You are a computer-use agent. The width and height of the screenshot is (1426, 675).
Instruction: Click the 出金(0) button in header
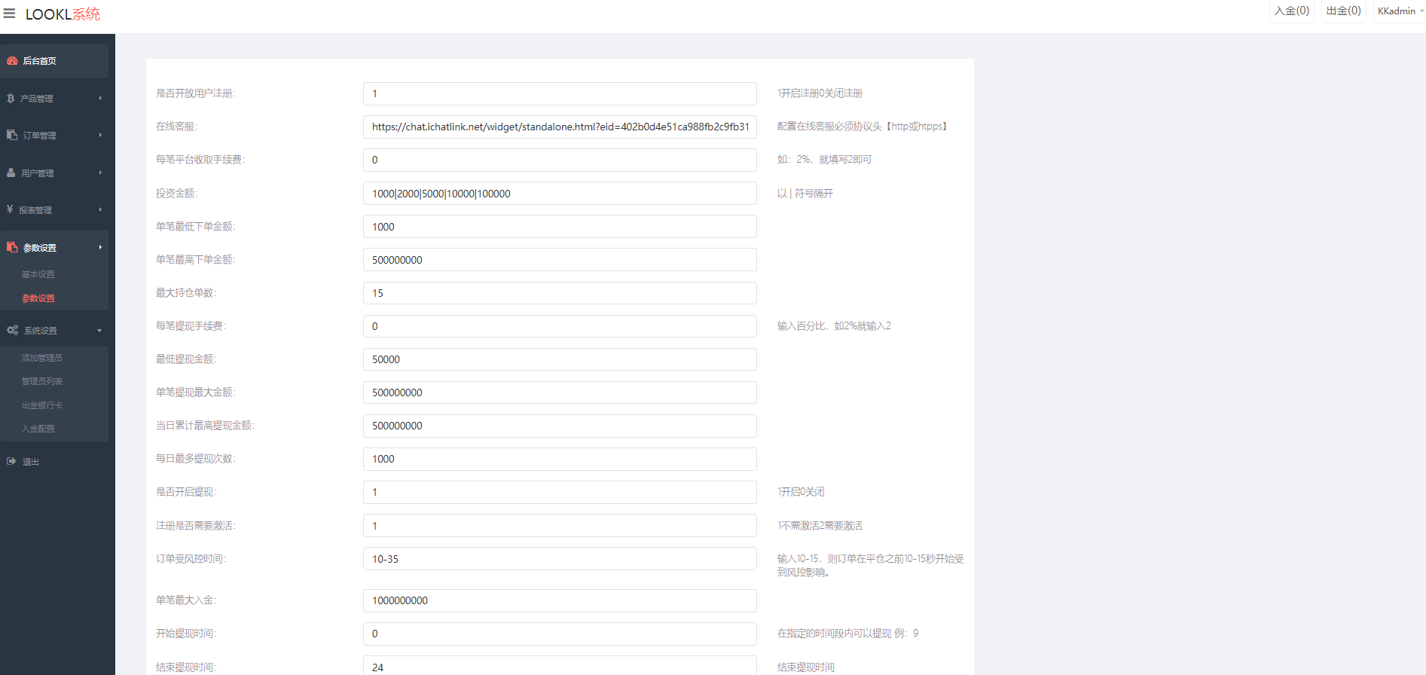(x=1343, y=11)
